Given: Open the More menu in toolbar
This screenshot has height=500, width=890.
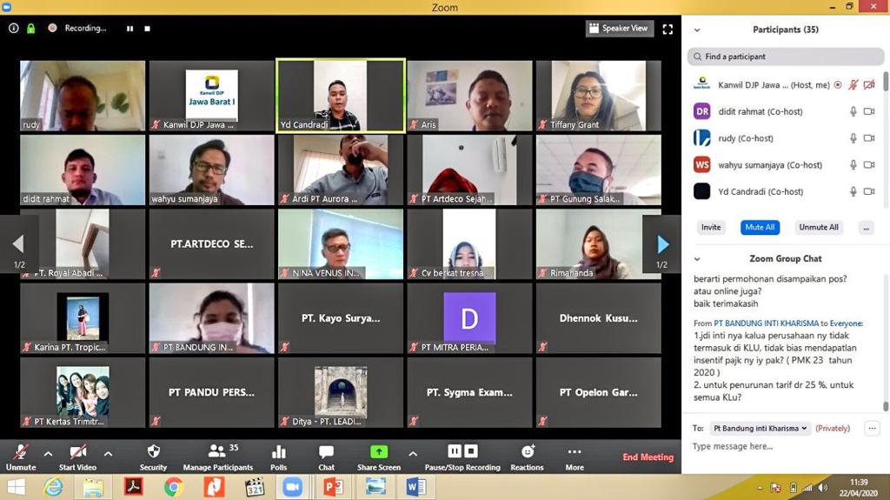Looking at the screenshot, I should pyautogui.click(x=574, y=452).
